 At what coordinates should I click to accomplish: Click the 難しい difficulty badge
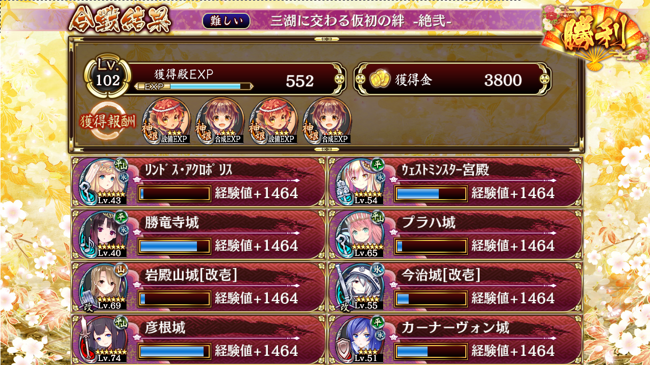tap(227, 21)
